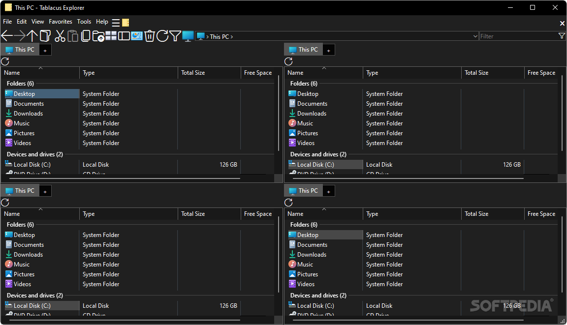Select Local Disk (C:) in top-right pane
The image size is (567, 325).
[x=325, y=164]
